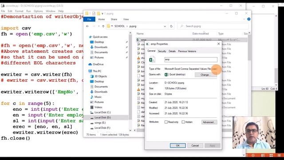The height and width of the screenshot is (160, 284).
Task: Sort files by Date modified column
Action: (x=200, y=34)
